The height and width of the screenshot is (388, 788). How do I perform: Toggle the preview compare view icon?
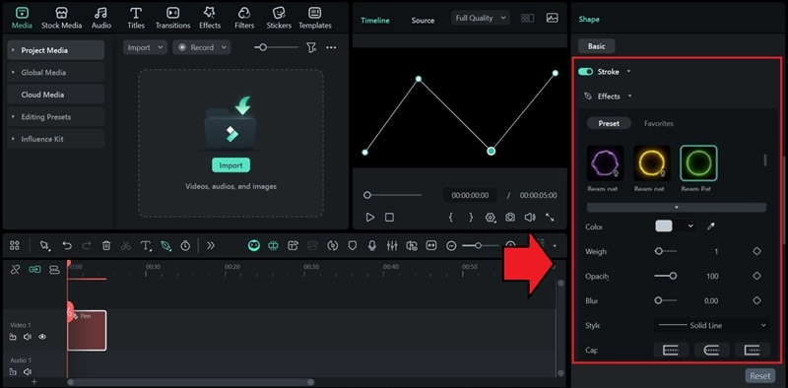pyautogui.click(x=527, y=18)
